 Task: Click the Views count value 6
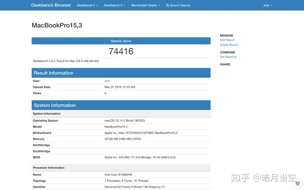click(105, 93)
